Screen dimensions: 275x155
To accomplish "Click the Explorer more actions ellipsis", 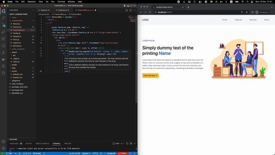I will 33,10.
